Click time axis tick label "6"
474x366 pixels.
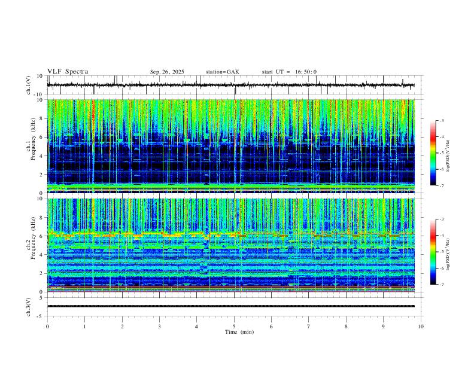click(271, 327)
